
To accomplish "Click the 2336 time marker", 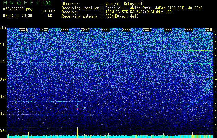I will pos(126,30).
